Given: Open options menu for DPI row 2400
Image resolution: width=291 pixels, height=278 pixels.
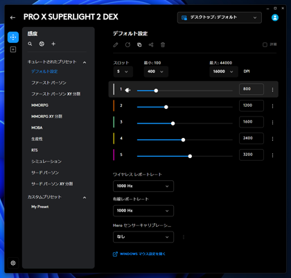Looking at the screenshot, I should pyautogui.click(x=272, y=139).
